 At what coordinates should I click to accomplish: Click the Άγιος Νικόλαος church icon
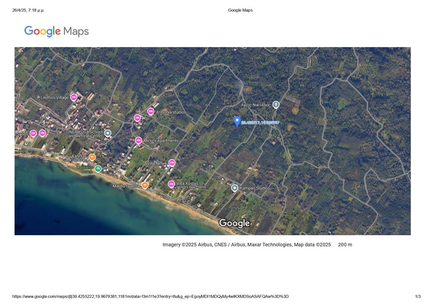276,105
